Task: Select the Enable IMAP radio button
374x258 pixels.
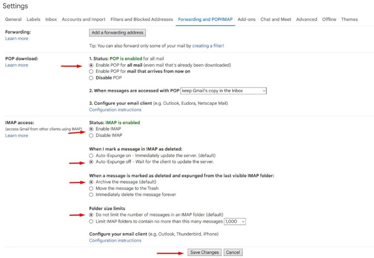Action: (x=91, y=129)
